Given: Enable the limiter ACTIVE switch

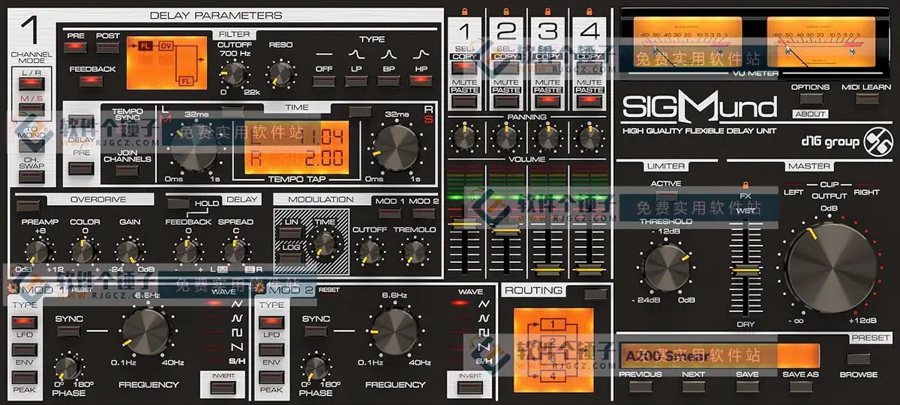Looking at the screenshot, I should coord(665,195).
